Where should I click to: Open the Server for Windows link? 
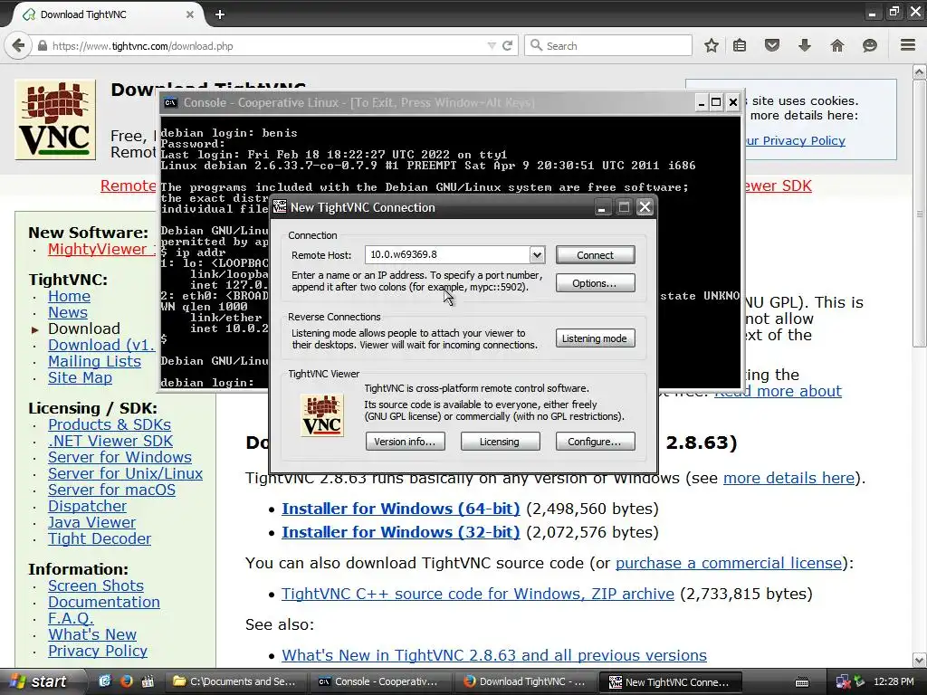[120, 457]
